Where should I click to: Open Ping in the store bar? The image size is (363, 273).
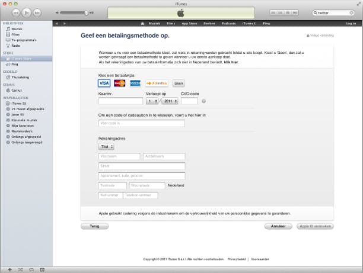pos(266,23)
